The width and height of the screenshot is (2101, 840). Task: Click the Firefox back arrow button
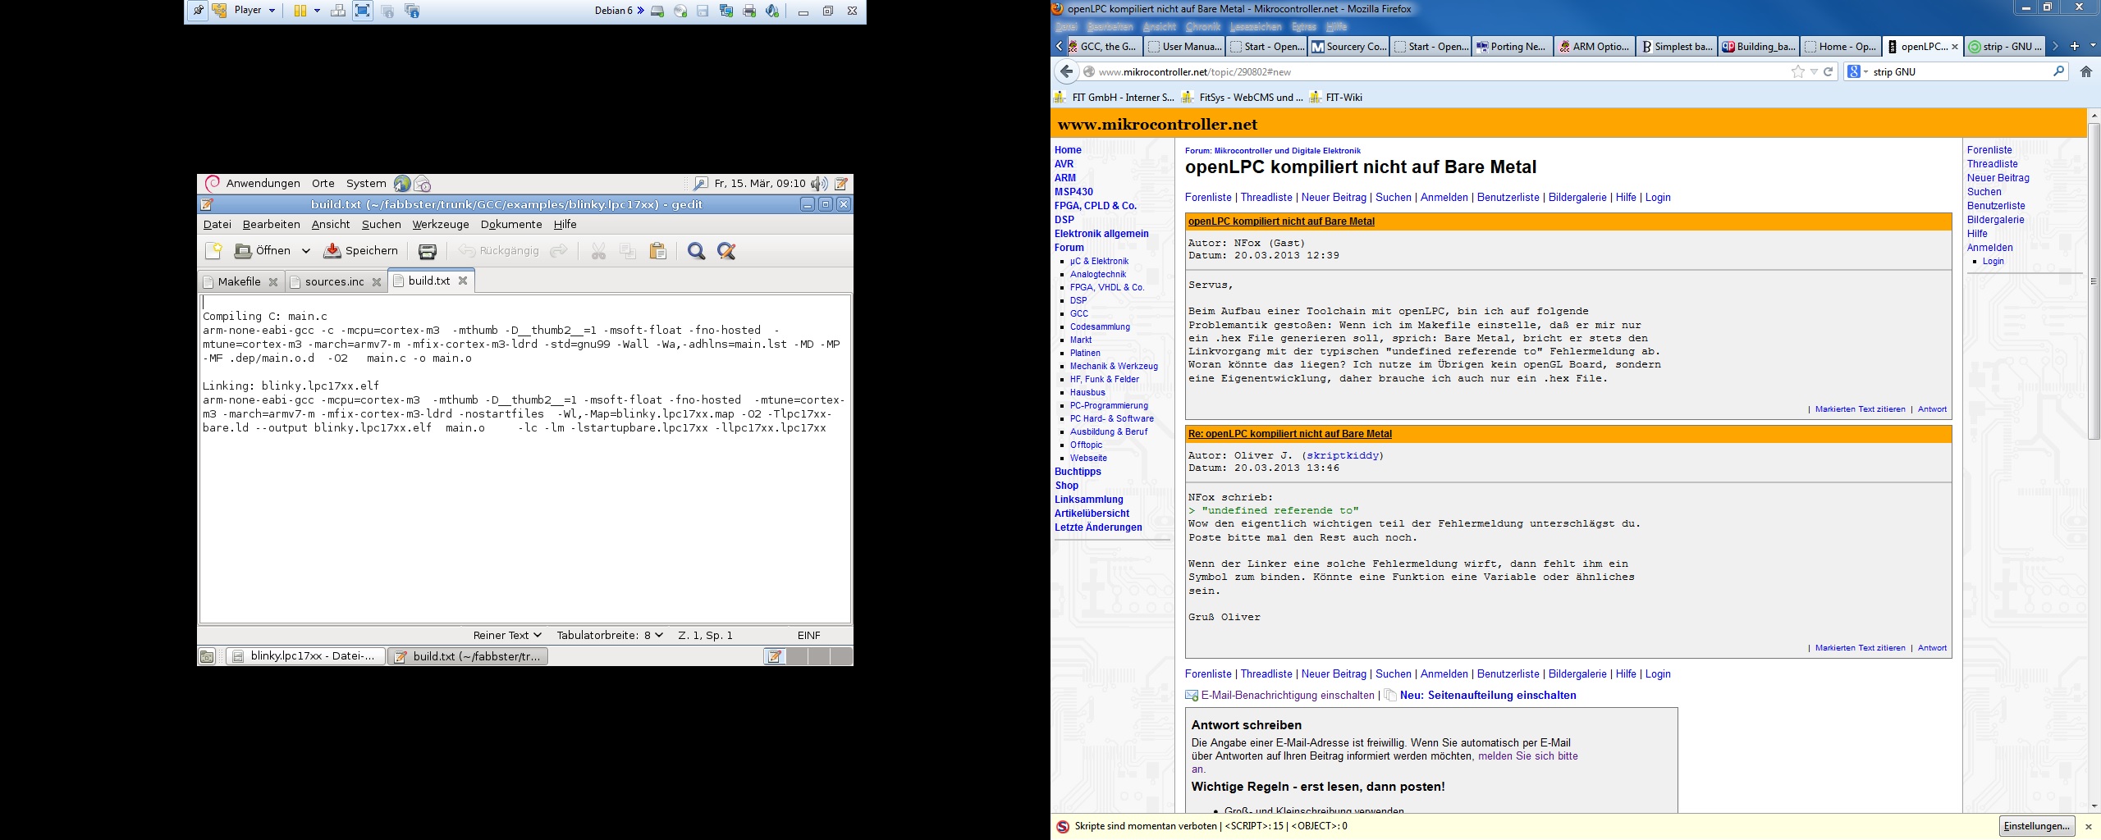click(1066, 71)
